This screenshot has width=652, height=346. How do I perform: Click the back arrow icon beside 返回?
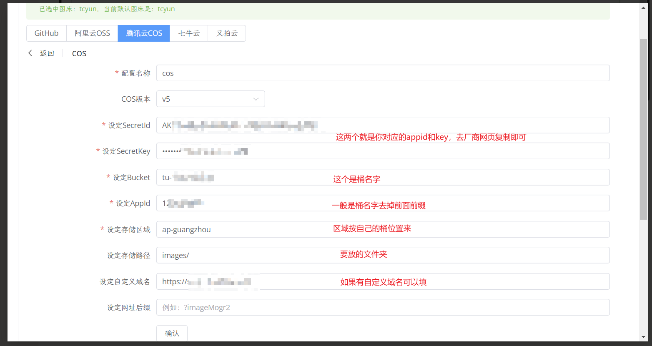coord(30,53)
